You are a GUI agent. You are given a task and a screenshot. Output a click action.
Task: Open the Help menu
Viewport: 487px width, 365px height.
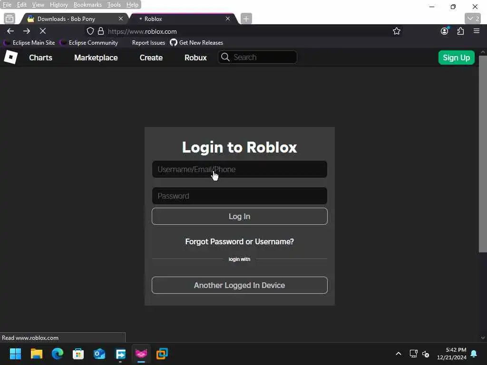[x=132, y=5]
